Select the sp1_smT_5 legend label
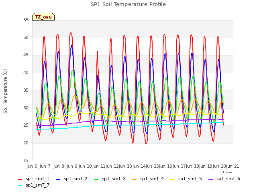Viewport: 257px width, 193px height. [x=190, y=179]
